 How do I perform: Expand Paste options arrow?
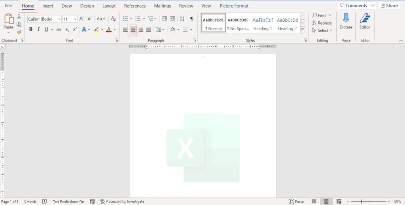(8, 32)
